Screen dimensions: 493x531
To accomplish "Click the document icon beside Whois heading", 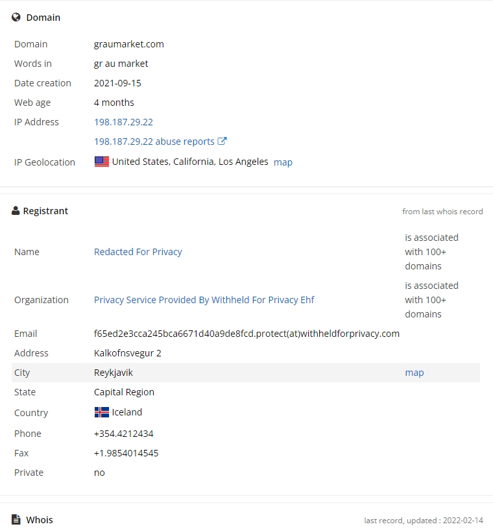I will click(x=16, y=519).
